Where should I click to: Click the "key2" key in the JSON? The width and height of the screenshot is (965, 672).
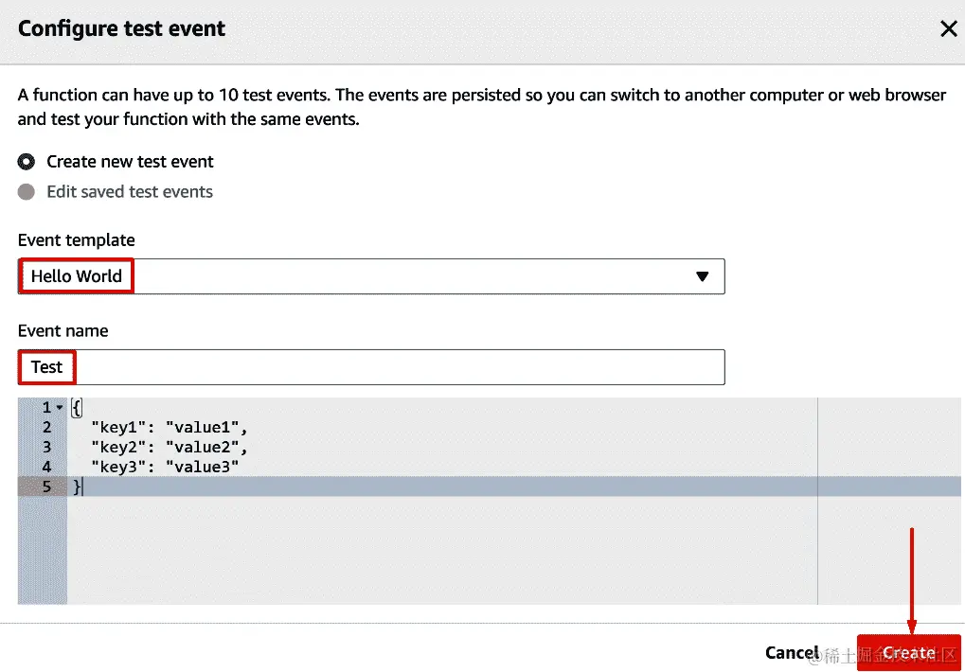pyautogui.click(x=119, y=447)
